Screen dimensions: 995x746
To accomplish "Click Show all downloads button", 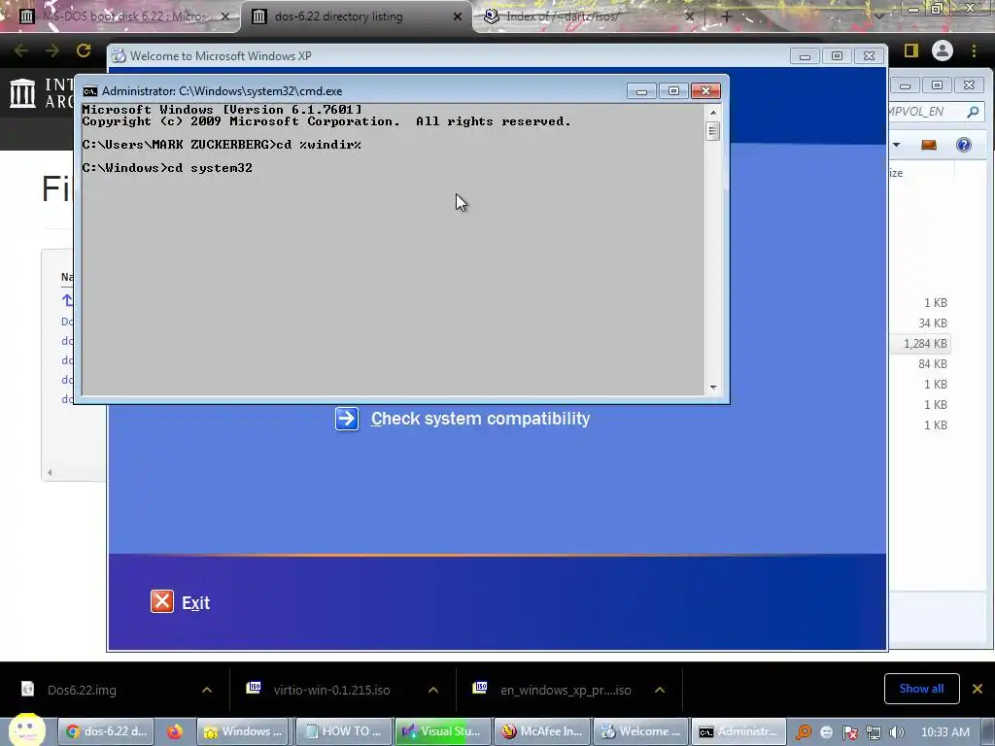I will [x=921, y=689].
